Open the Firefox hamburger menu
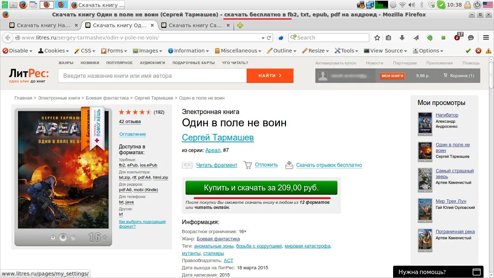Viewport: 494px width, 278px height. pyautogui.click(x=486, y=38)
